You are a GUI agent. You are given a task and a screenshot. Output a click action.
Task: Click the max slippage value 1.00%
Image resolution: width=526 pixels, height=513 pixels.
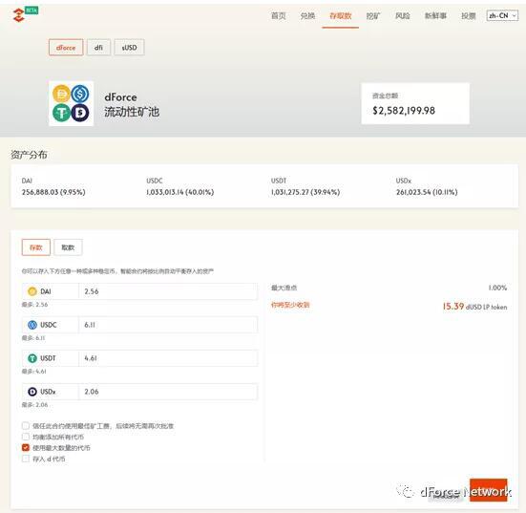click(x=497, y=288)
